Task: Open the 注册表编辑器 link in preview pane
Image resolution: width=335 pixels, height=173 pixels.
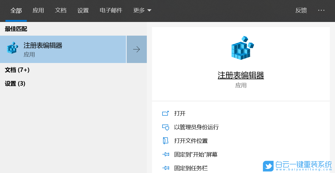Action: pyautogui.click(x=241, y=75)
